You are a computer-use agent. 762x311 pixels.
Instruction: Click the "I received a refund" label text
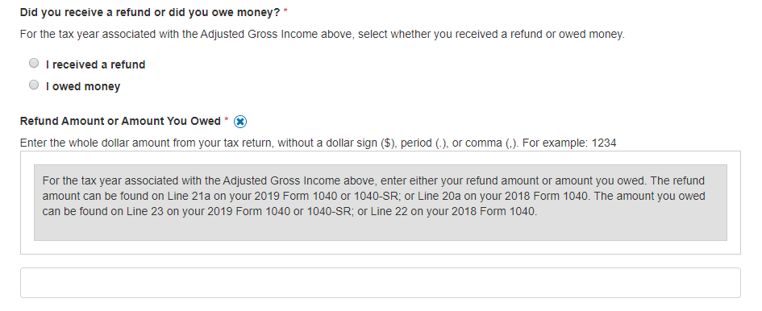click(96, 64)
